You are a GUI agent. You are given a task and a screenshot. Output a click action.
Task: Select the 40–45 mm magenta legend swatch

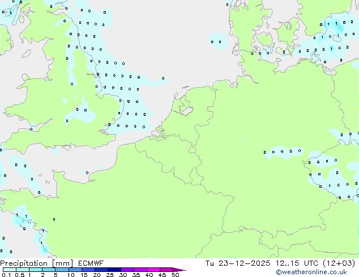pos(153,270)
